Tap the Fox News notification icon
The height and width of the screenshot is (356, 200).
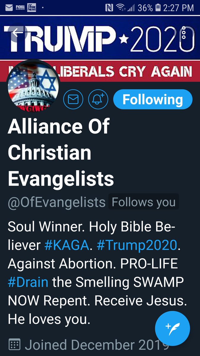(31, 8)
